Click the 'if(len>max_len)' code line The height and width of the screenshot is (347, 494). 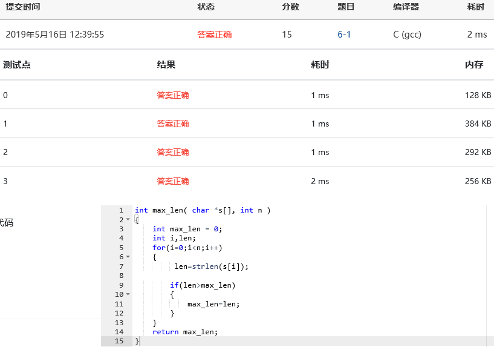(x=203, y=285)
